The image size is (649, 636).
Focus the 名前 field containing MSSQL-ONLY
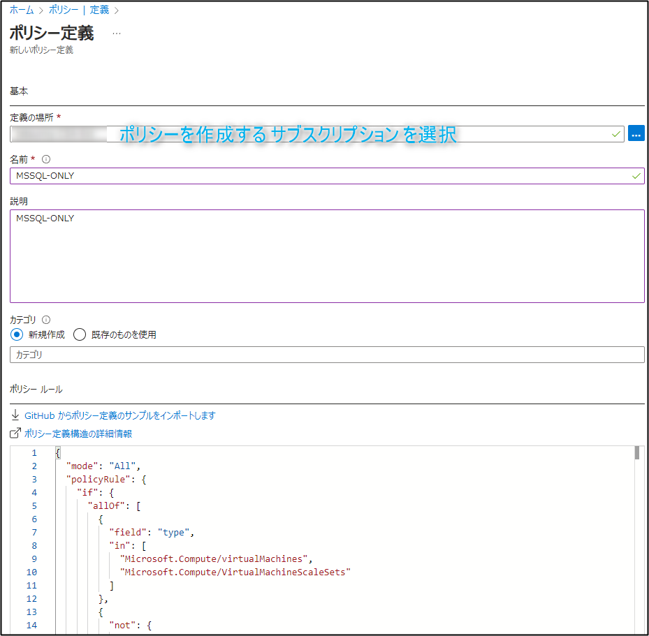click(327, 176)
